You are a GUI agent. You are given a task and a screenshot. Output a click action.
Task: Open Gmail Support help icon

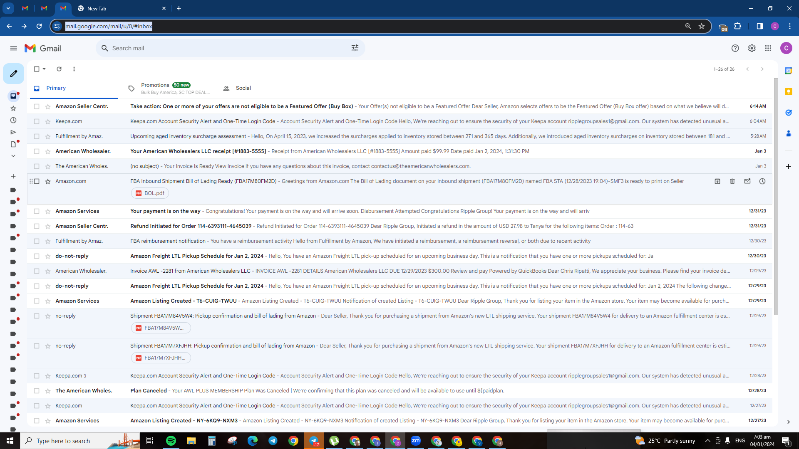pos(735,48)
